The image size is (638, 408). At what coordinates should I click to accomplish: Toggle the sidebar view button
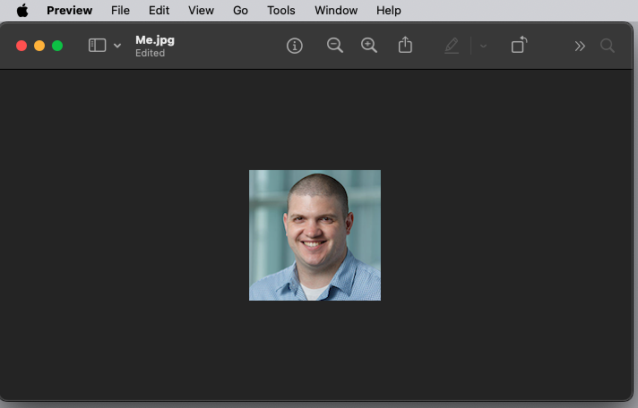coord(98,45)
